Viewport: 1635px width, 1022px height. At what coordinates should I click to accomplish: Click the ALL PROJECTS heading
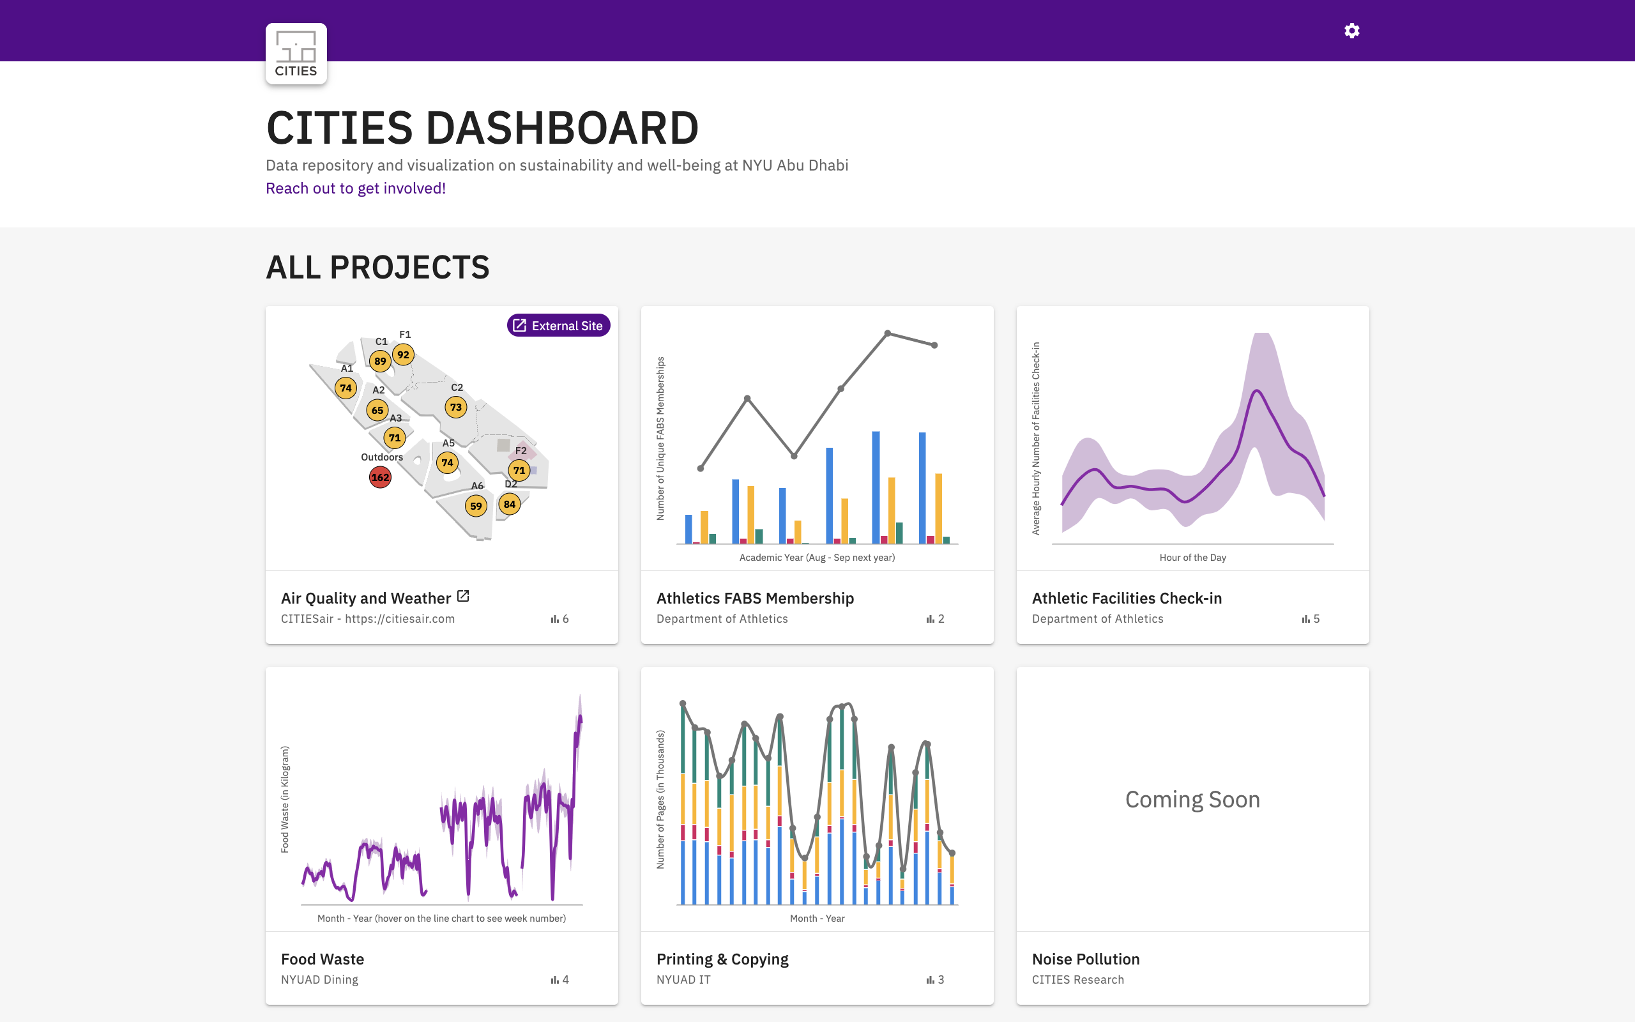377,267
